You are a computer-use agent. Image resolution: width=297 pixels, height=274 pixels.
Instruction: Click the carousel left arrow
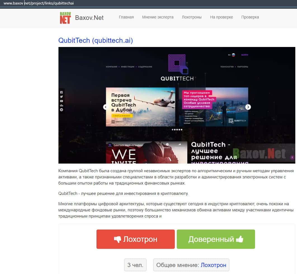(x=105, y=107)
